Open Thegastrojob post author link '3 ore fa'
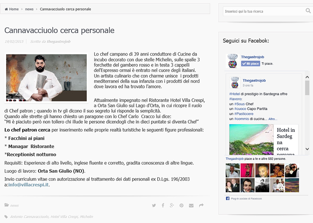Viewport: 313px width, 223px height. tap(254, 81)
